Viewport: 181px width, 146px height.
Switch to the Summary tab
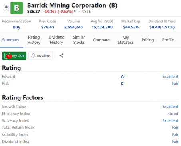(11, 40)
